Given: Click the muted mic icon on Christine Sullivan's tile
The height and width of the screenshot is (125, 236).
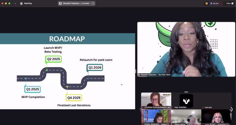Looking at the screenshot, I should (143, 107).
